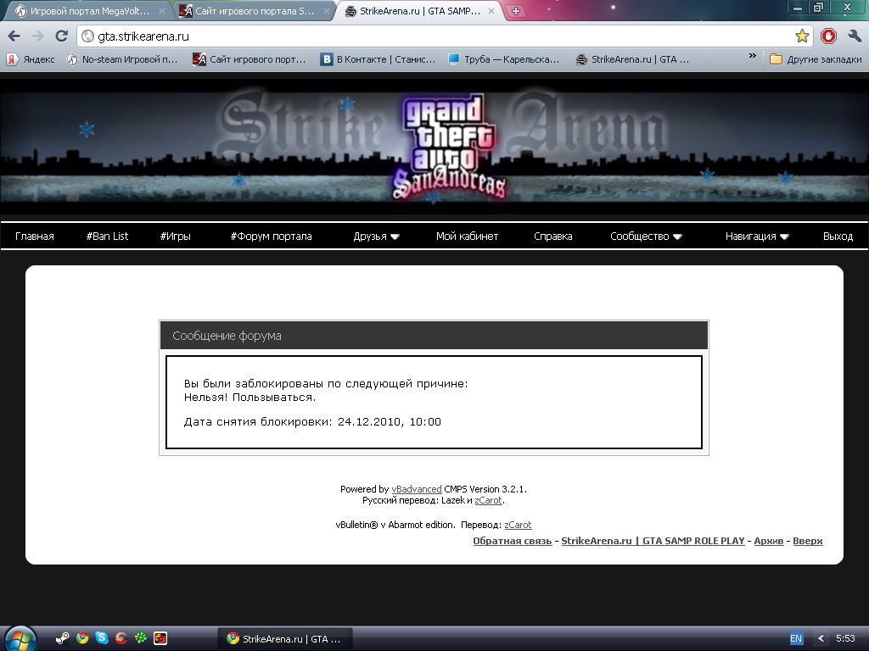Screen dimensions: 869x651
Task: Open the Chrome wrench settings menu
Action: (854, 36)
